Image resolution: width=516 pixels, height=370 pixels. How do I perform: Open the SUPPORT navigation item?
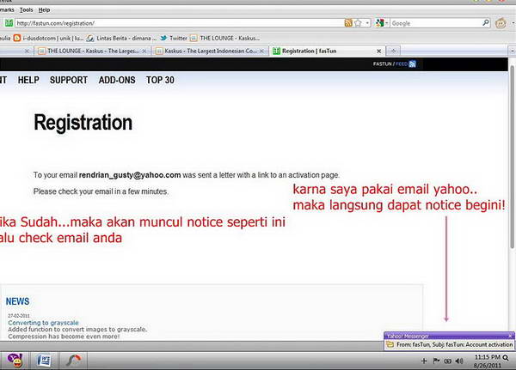pyautogui.click(x=69, y=80)
